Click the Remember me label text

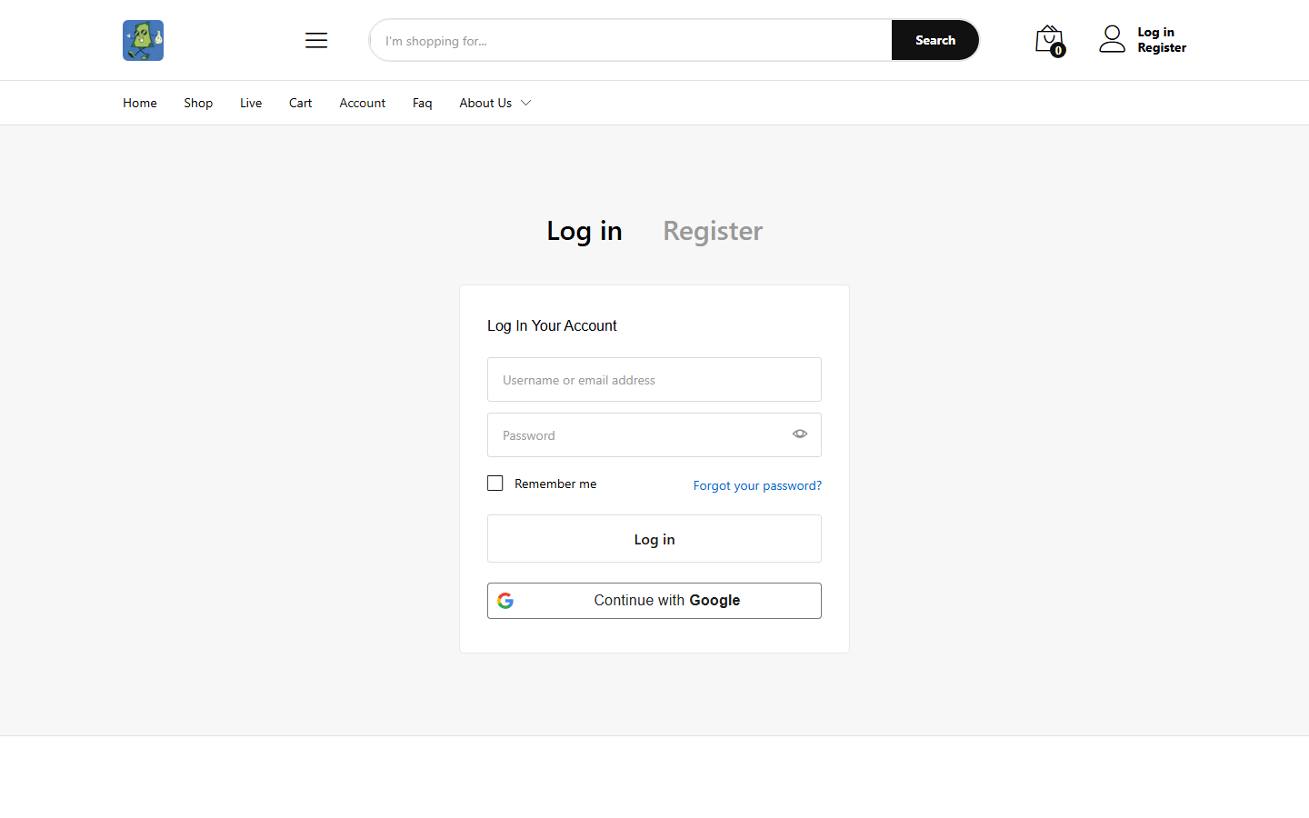(555, 484)
